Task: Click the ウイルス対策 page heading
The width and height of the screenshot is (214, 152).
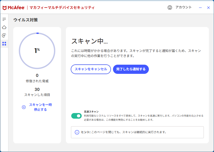Action: click(25, 20)
